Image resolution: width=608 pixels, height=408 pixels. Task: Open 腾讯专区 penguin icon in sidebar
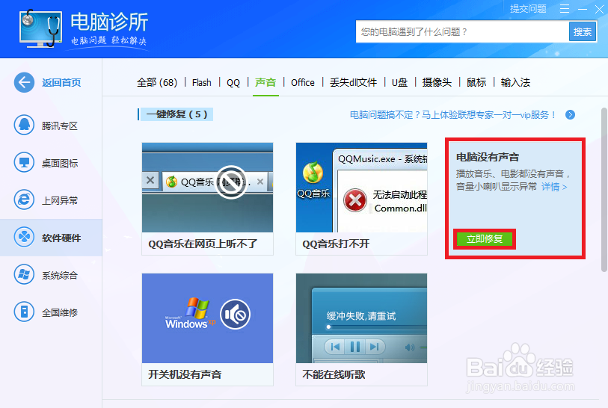tap(24, 126)
